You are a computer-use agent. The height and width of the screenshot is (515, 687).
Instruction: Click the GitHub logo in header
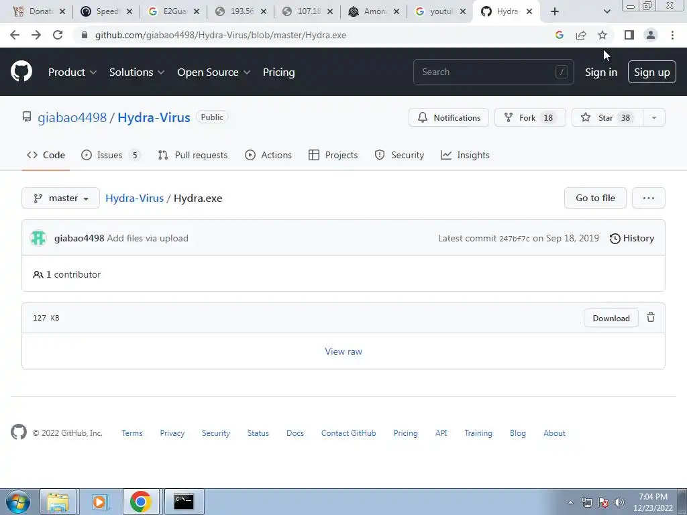click(21, 72)
